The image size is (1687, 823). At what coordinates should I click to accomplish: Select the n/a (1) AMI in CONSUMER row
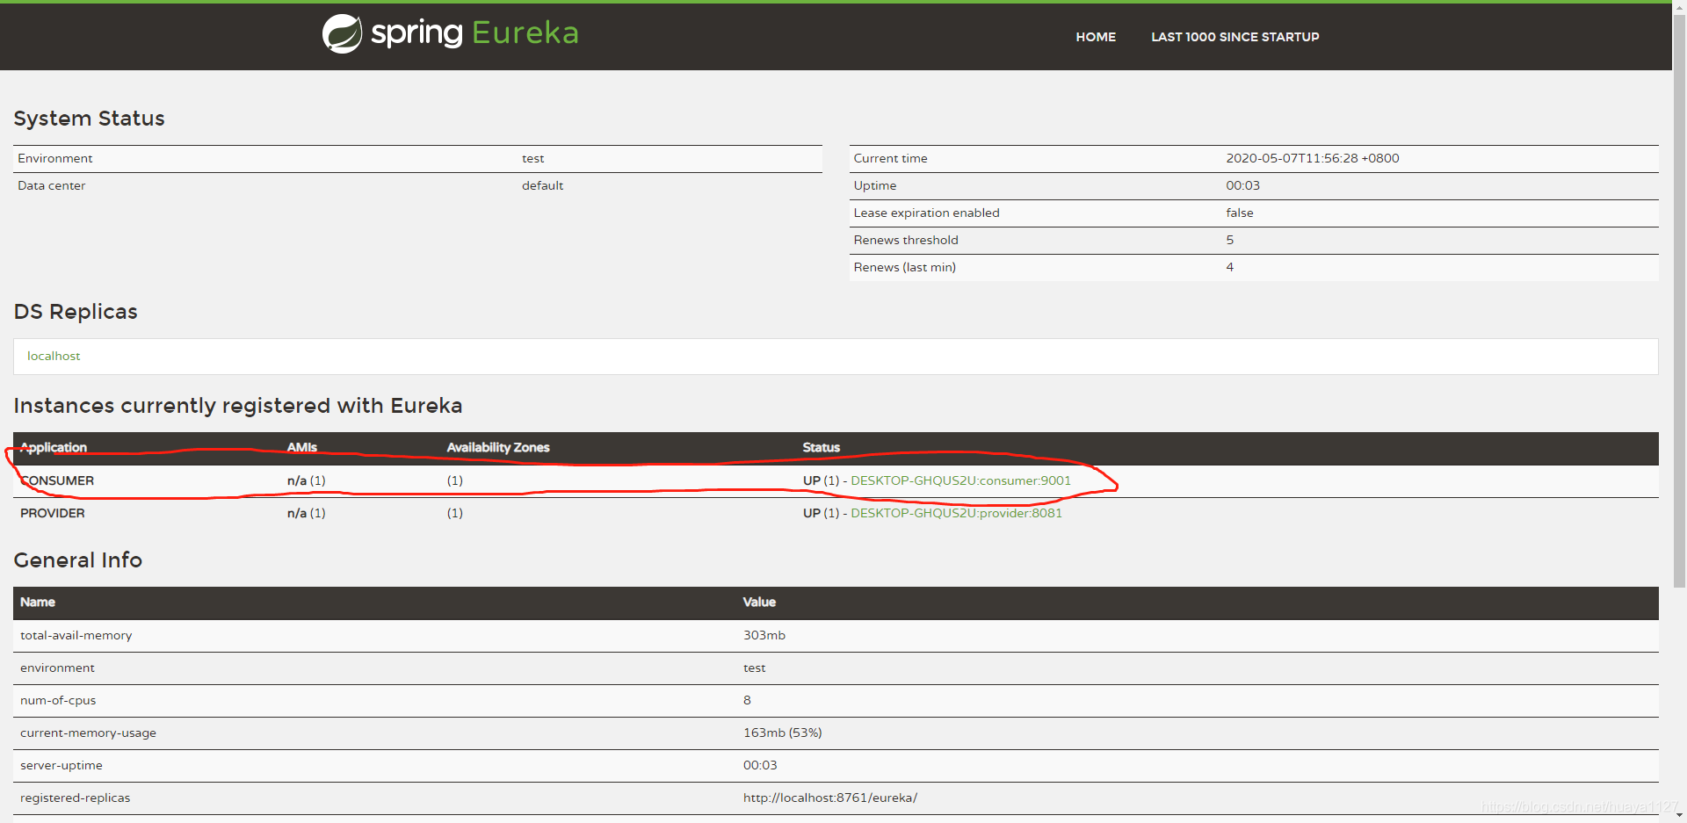(307, 480)
